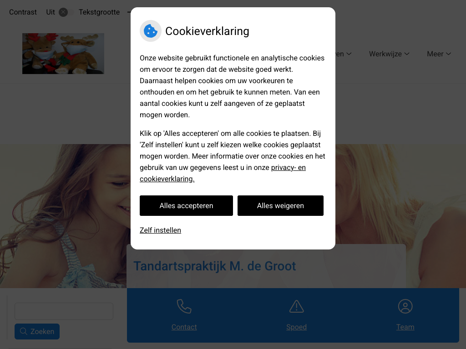
Task: Open the privacy- en cookieverklaring link
Action: 223,173
